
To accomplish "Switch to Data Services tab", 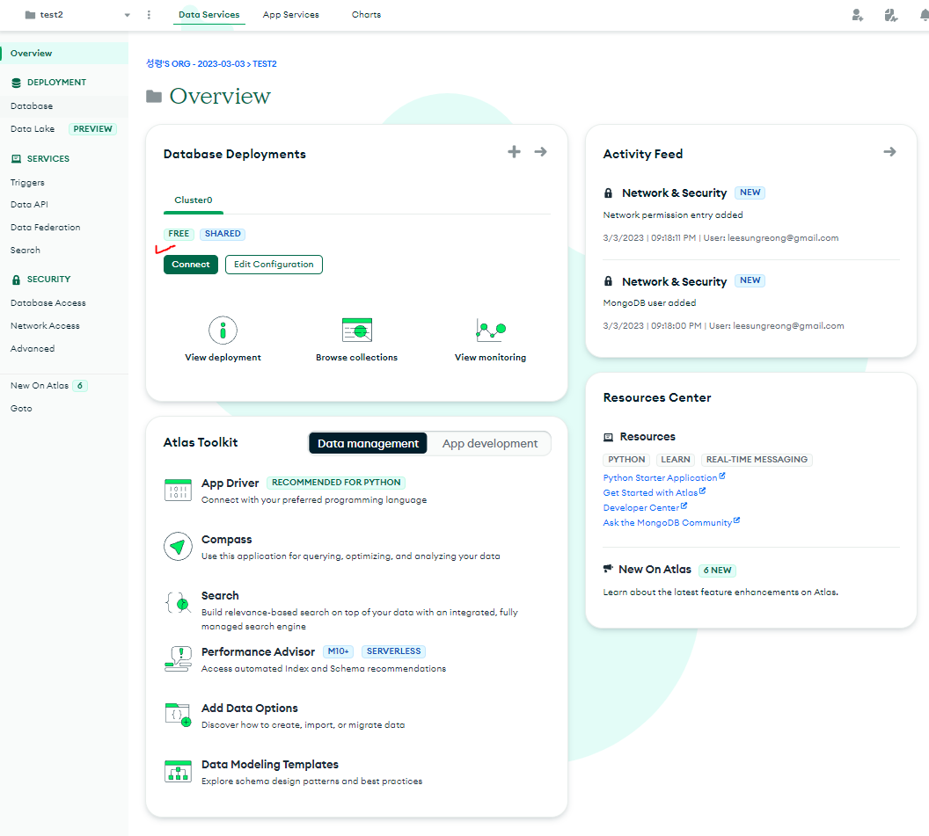I will tap(209, 15).
